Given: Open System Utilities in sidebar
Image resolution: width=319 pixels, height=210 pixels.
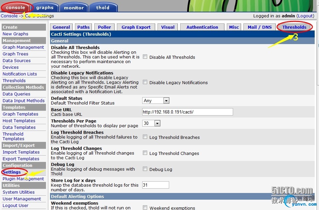Looking at the screenshot, I should (19, 192).
